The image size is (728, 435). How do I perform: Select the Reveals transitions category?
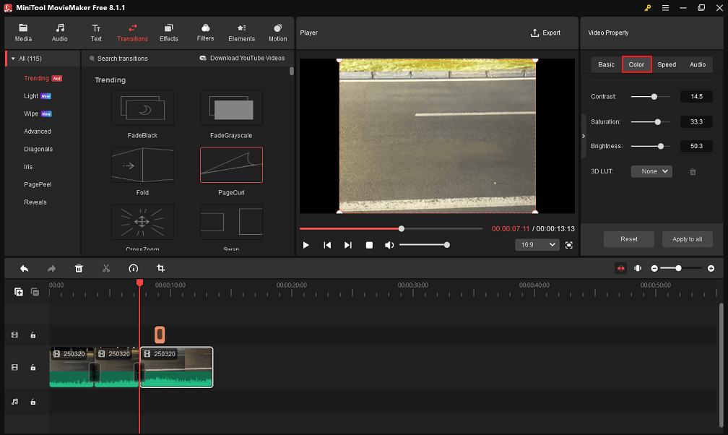coord(35,202)
